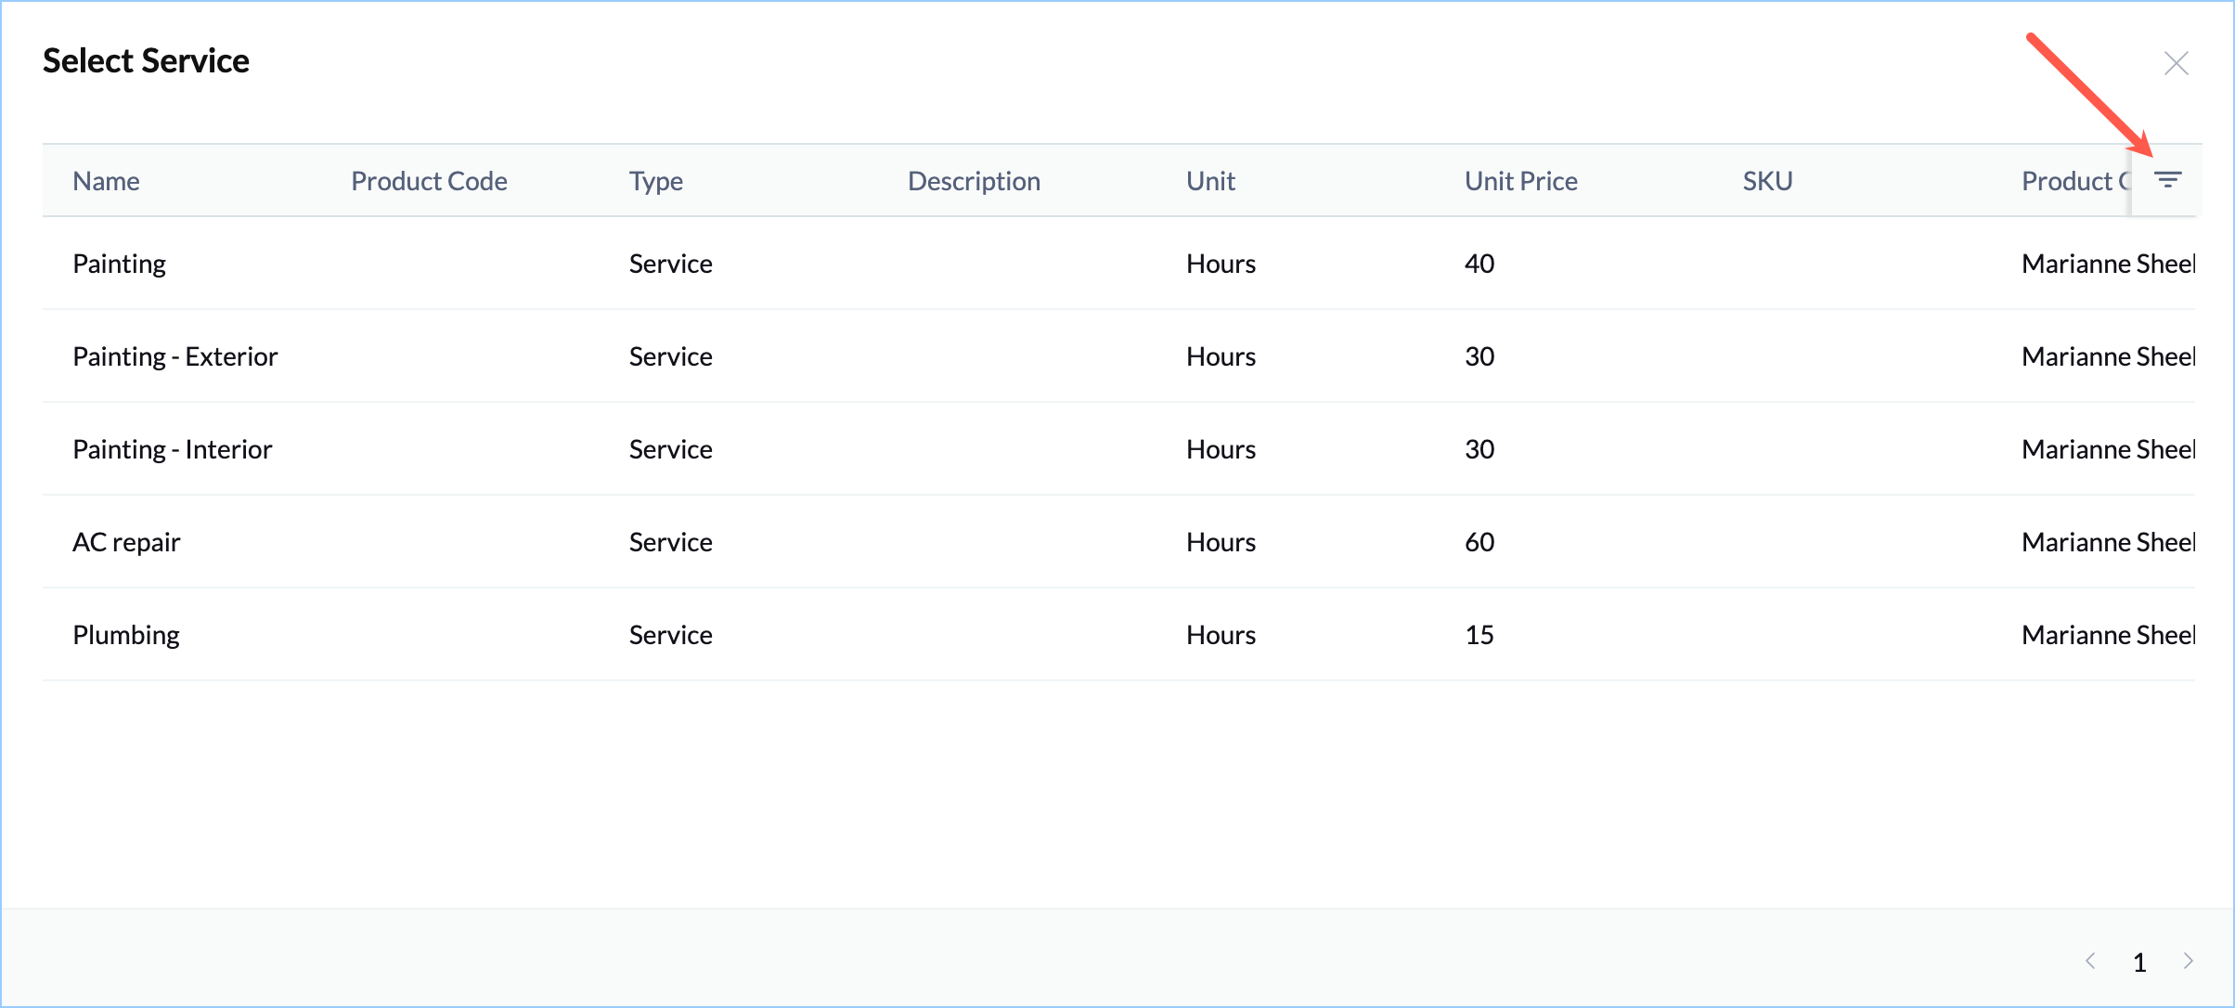This screenshot has height=1008, width=2235.
Task: Open the column filter icon
Action: [2167, 180]
